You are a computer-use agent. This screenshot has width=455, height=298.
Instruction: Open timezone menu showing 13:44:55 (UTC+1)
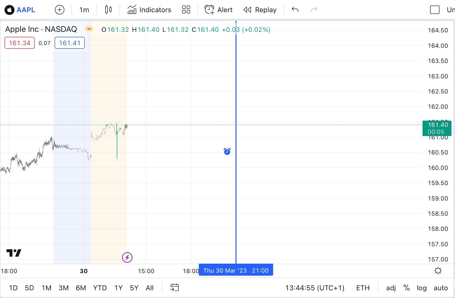(x=315, y=288)
